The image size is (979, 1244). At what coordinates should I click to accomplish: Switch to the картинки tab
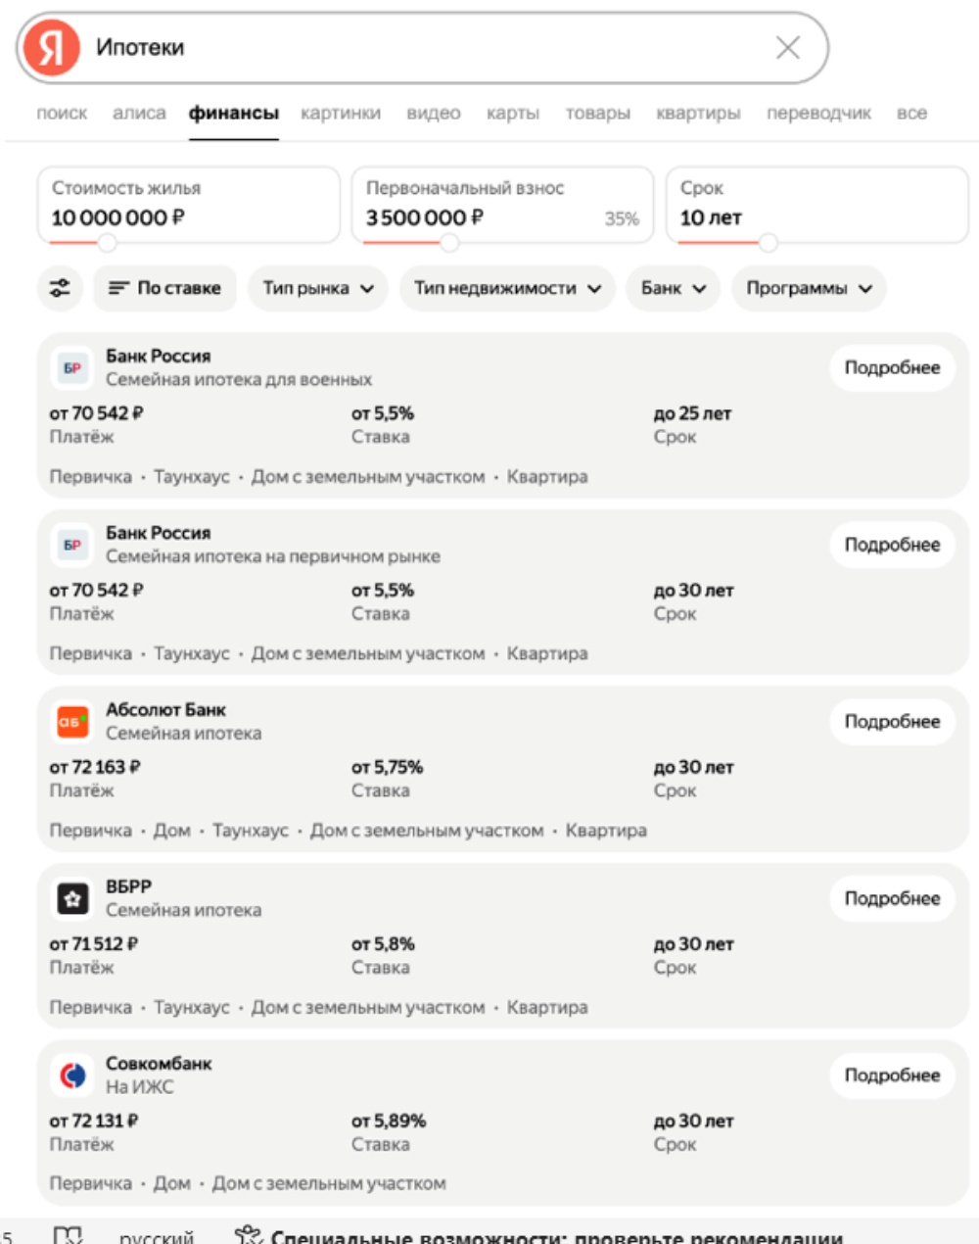[x=341, y=114]
